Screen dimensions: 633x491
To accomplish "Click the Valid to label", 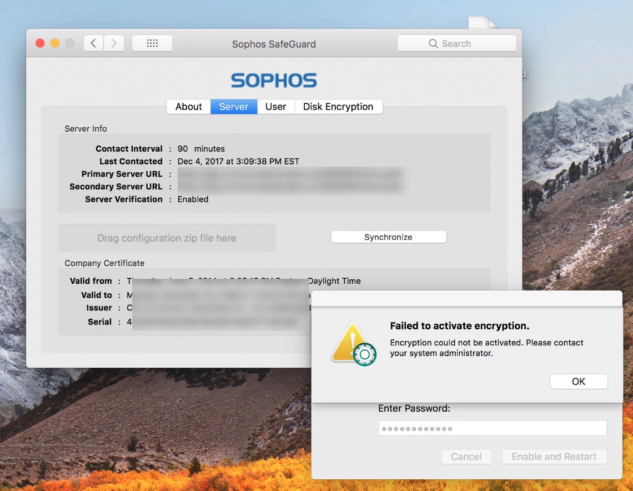I will pos(97,295).
